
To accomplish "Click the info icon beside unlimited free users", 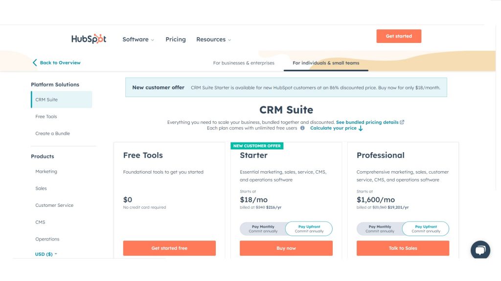I will 302,128.
